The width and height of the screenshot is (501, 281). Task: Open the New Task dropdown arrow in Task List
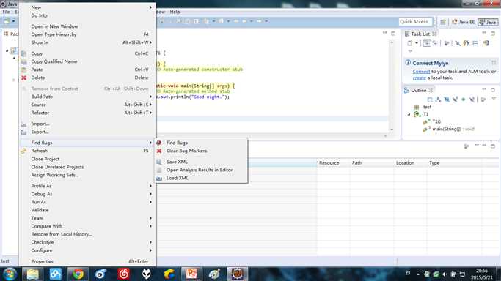click(x=417, y=43)
